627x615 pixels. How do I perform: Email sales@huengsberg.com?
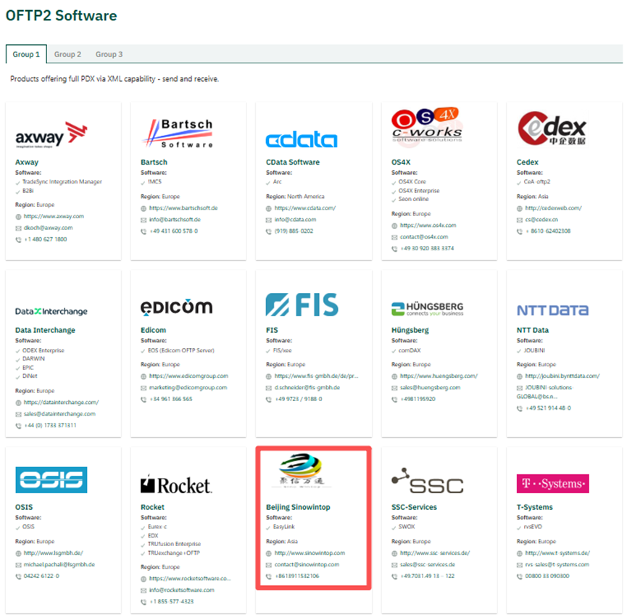tap(430, 387)
